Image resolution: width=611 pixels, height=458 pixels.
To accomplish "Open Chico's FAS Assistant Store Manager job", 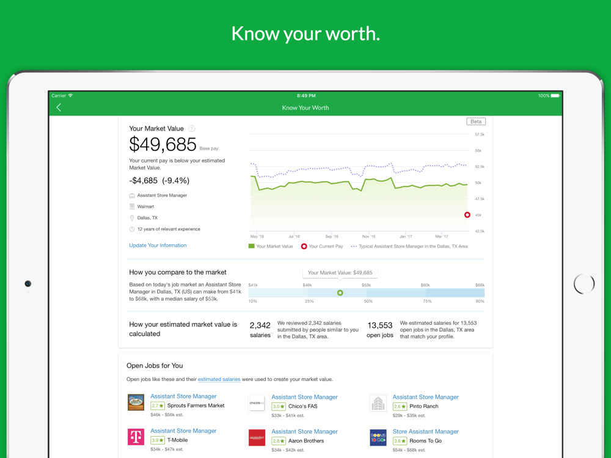I will 304,397.
